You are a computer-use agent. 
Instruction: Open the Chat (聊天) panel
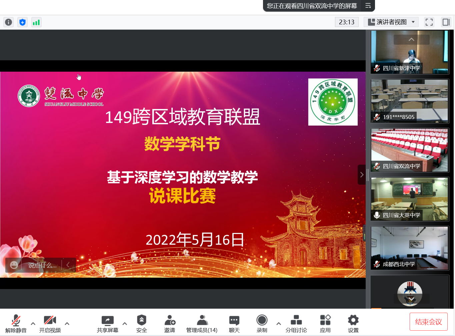pos(234,324)
